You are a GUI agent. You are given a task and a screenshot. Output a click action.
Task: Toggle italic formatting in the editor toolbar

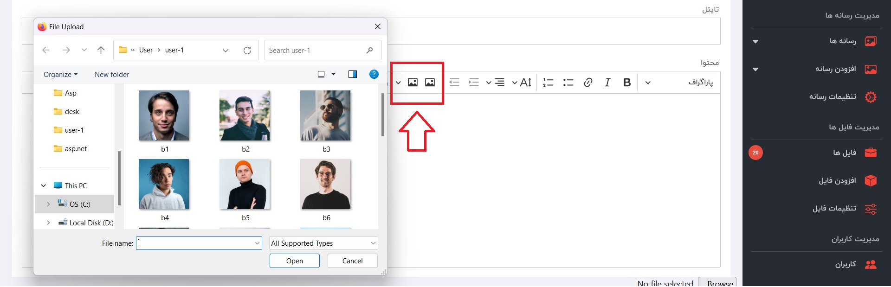coord(607,83)
